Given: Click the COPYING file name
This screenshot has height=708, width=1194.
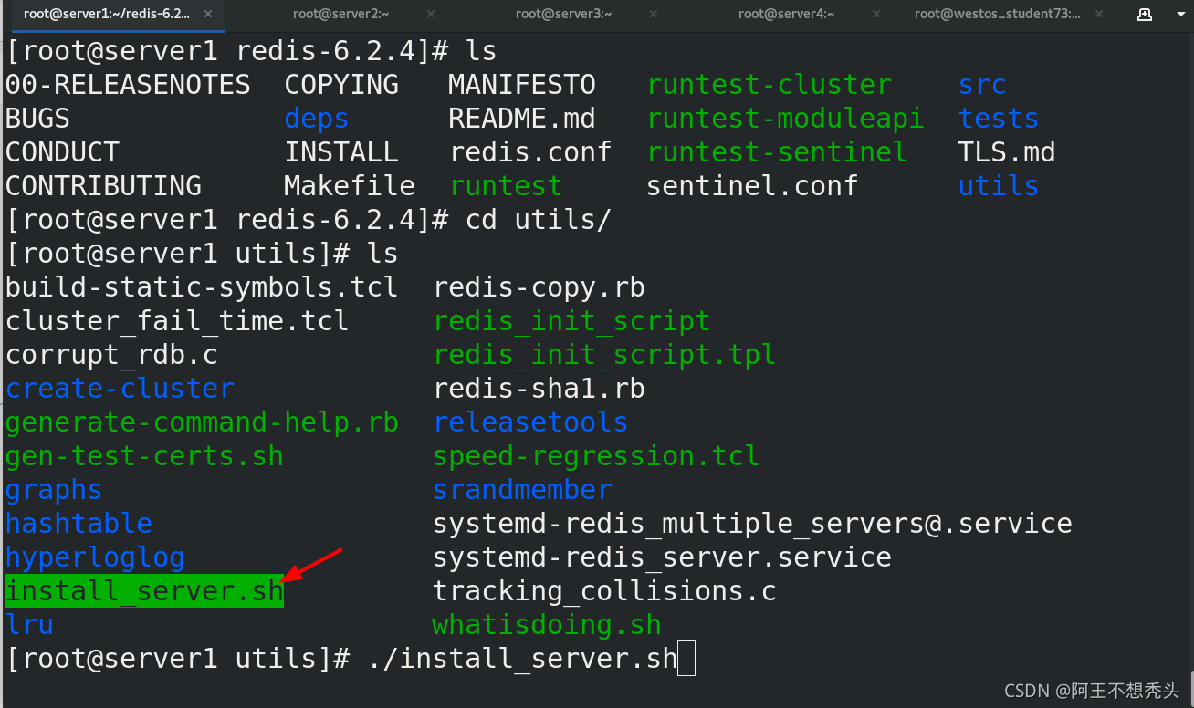Looking at the screenshot, I should pyautogui.click(x=341, y=85).
